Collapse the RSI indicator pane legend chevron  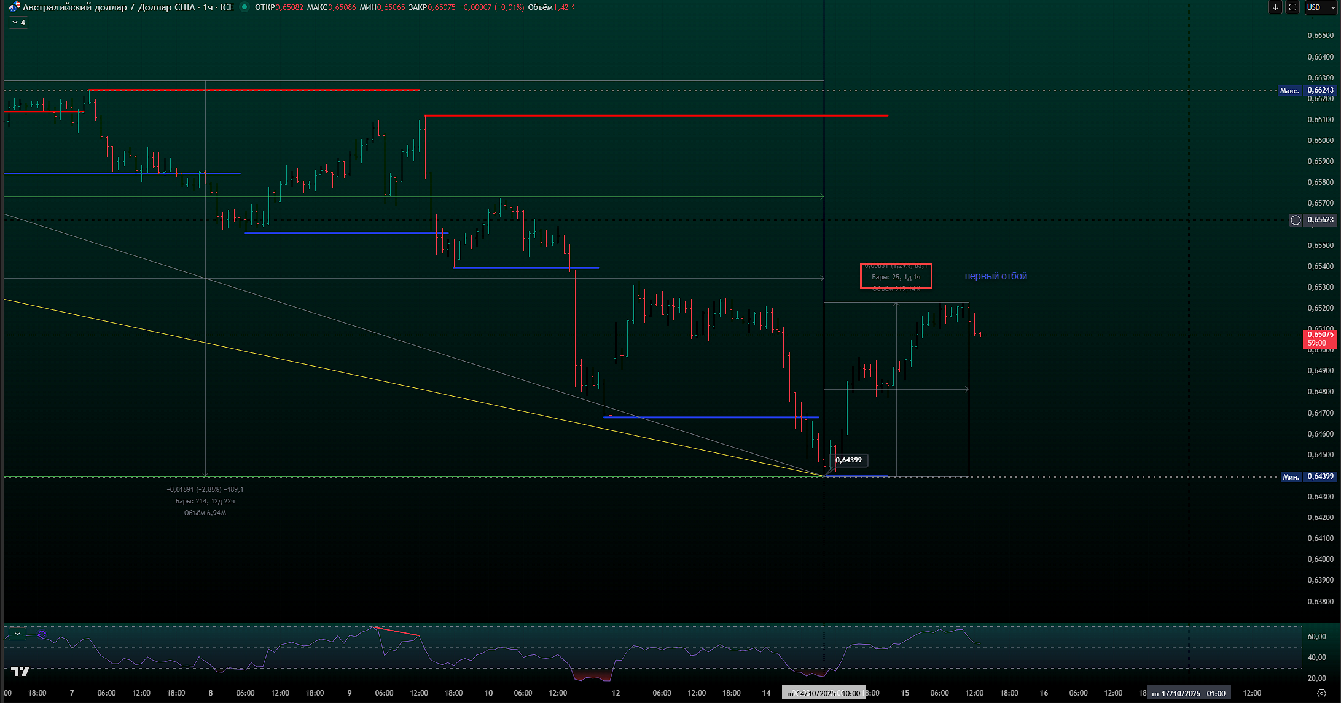[17, 634]
